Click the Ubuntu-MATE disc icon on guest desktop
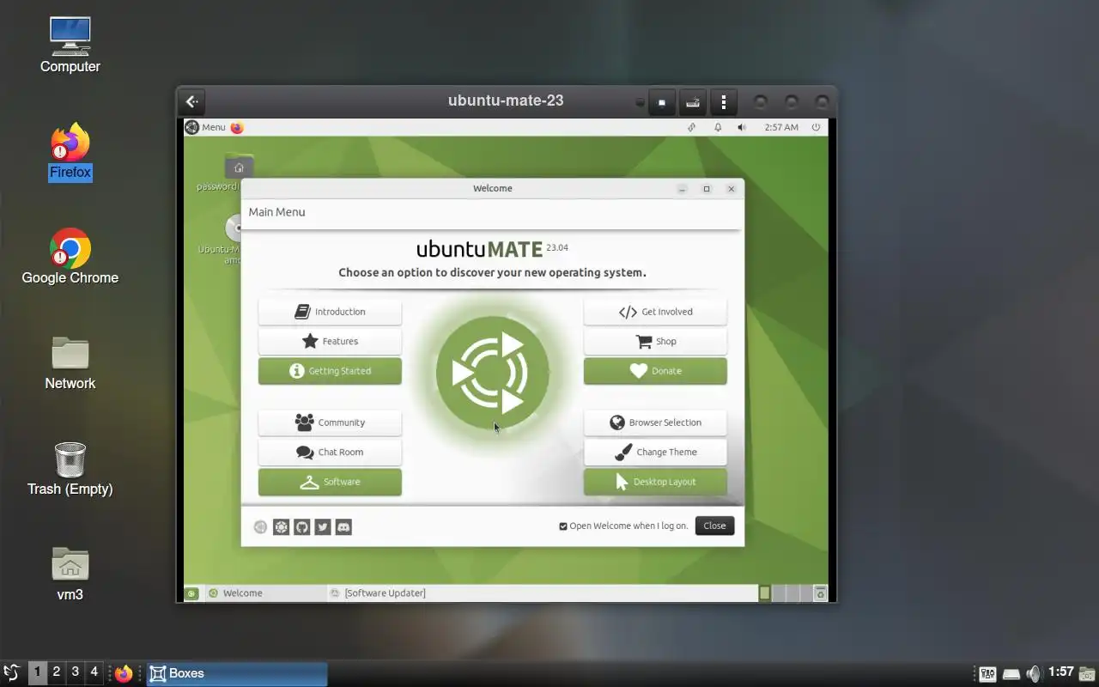The width and height of the screenshot is (1099, 687). tap(234, 228)
